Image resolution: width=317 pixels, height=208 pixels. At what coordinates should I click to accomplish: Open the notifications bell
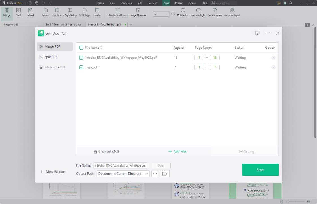coord(290,3)
